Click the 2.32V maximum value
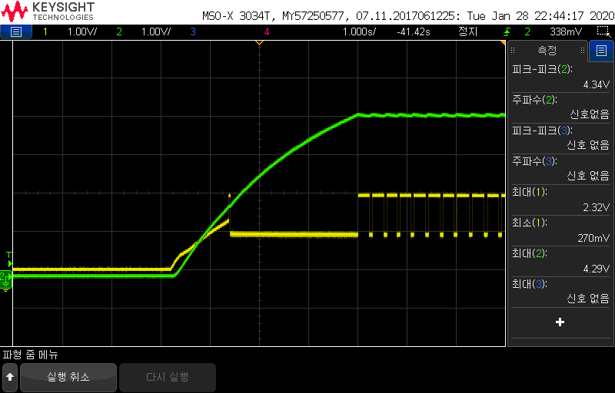This screenshot has width=615, height=393. pyautogui.click(x=597, y=207)
